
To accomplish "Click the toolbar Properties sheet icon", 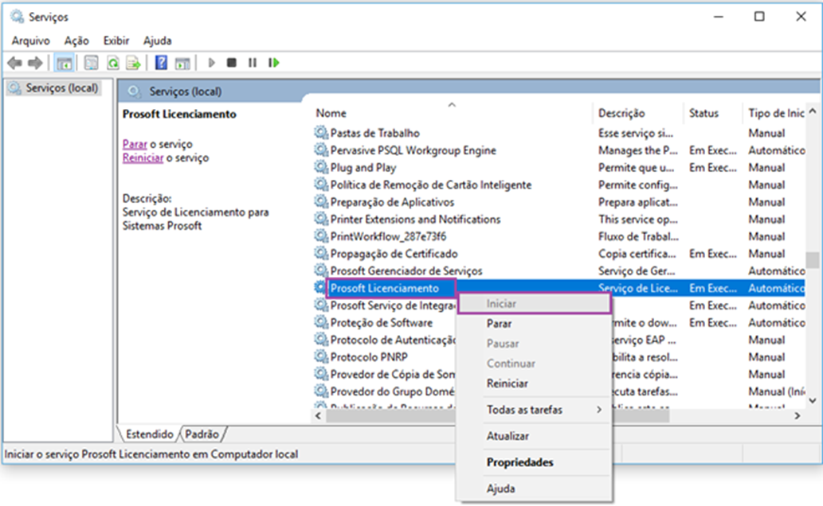I will 92,64.
